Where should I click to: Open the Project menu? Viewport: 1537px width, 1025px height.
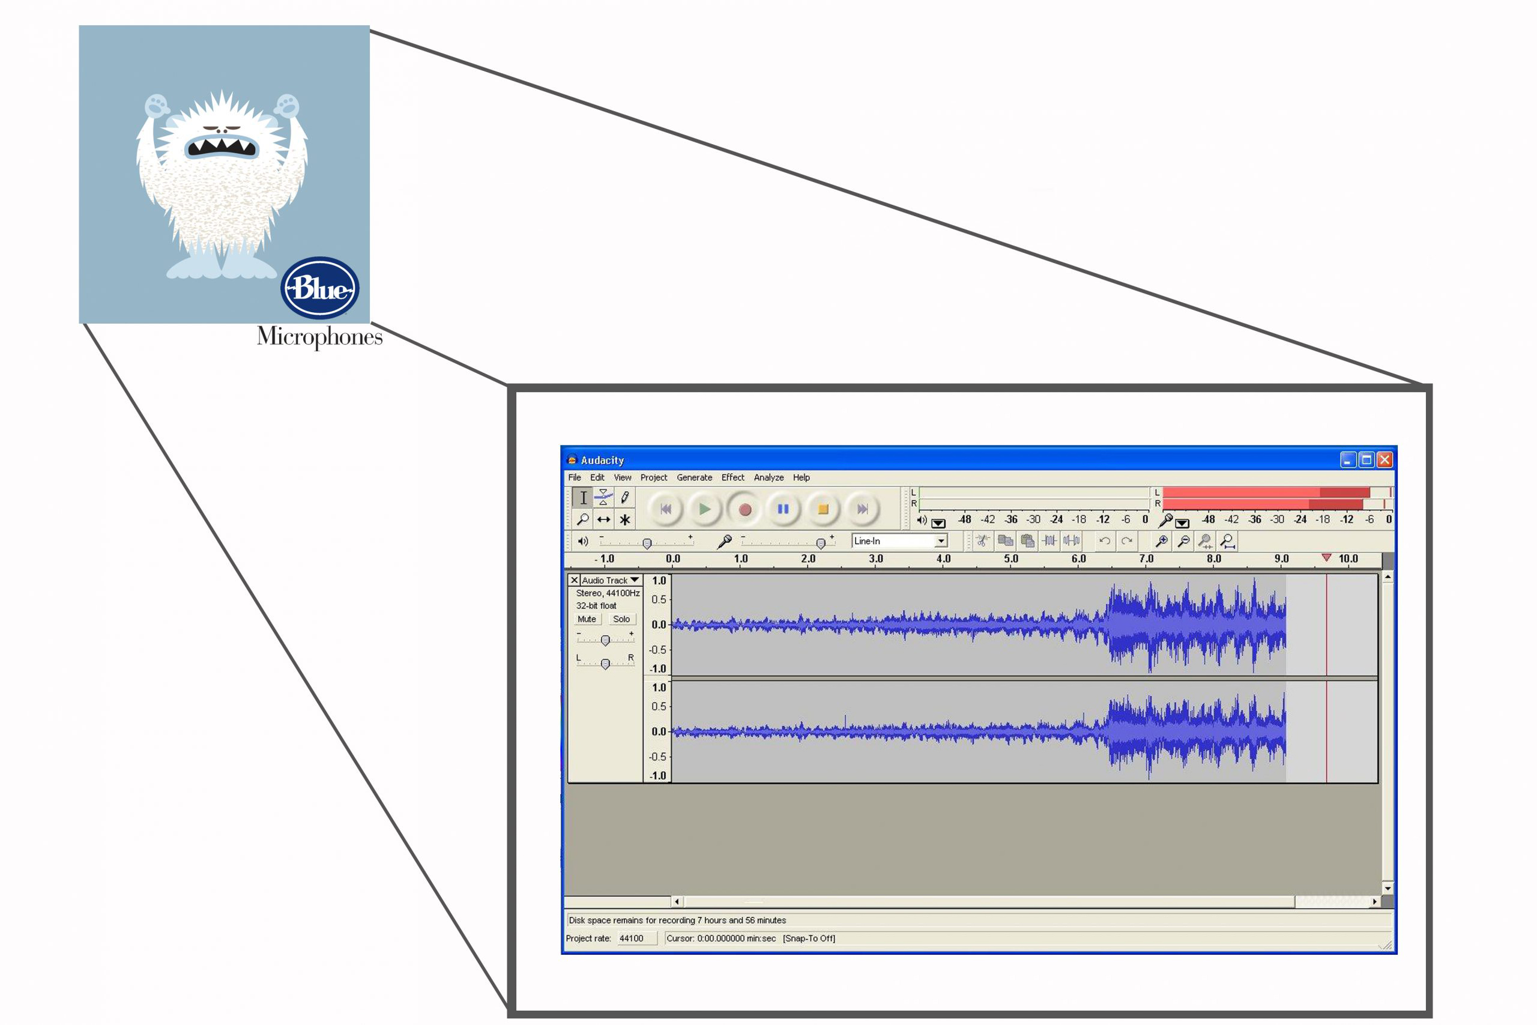[x=653, y=477]
